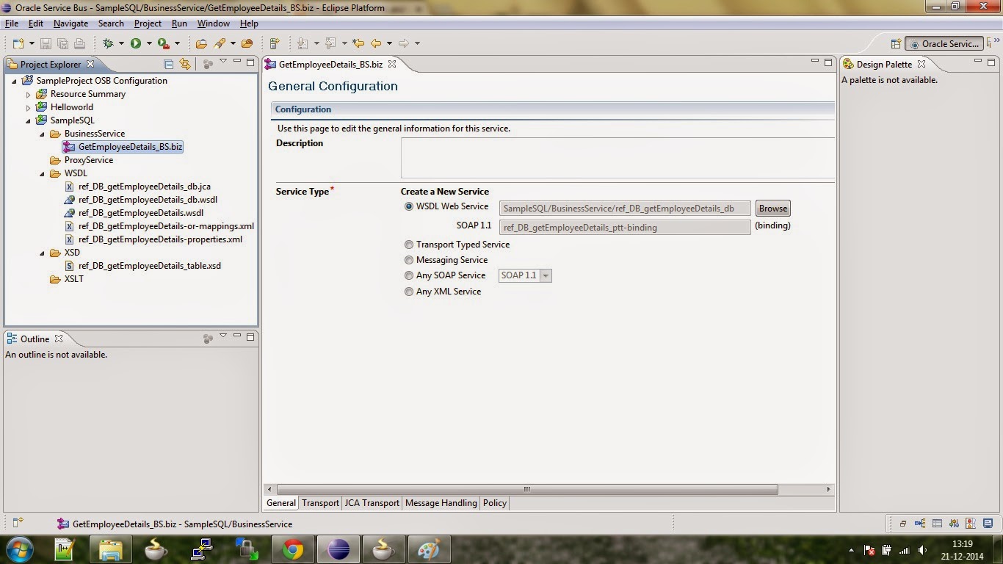
Task: Click the Browse button for WSDL Web Service
Action: [x=772, y=208]
